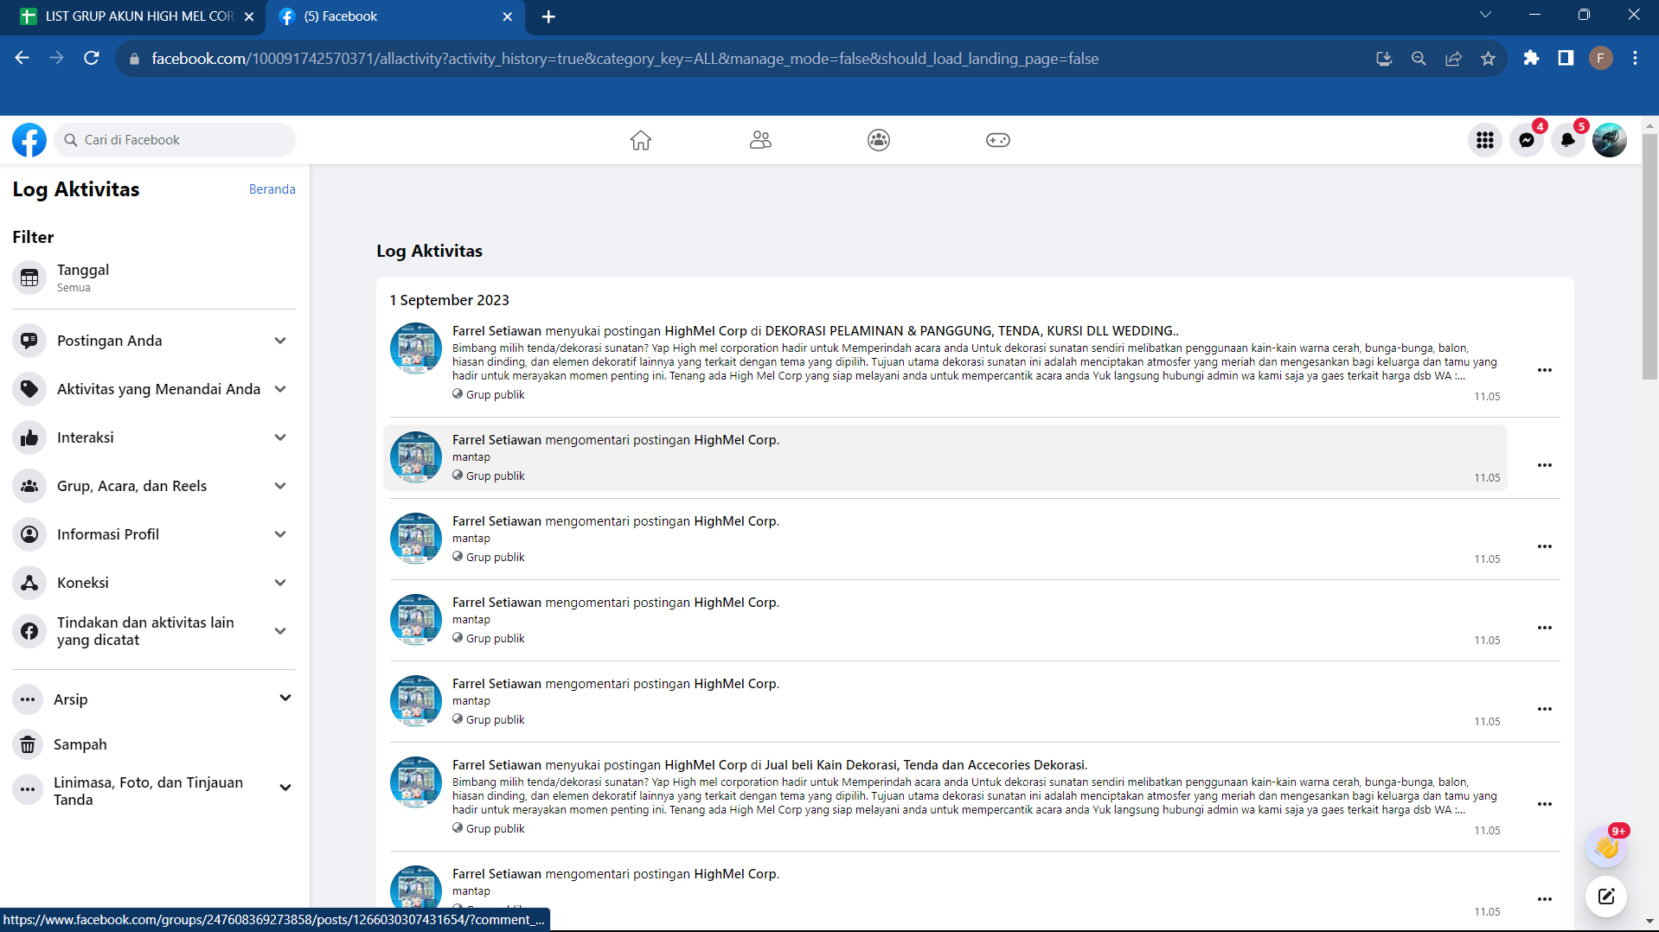Click the Sampah trash icon

[28, 744]
